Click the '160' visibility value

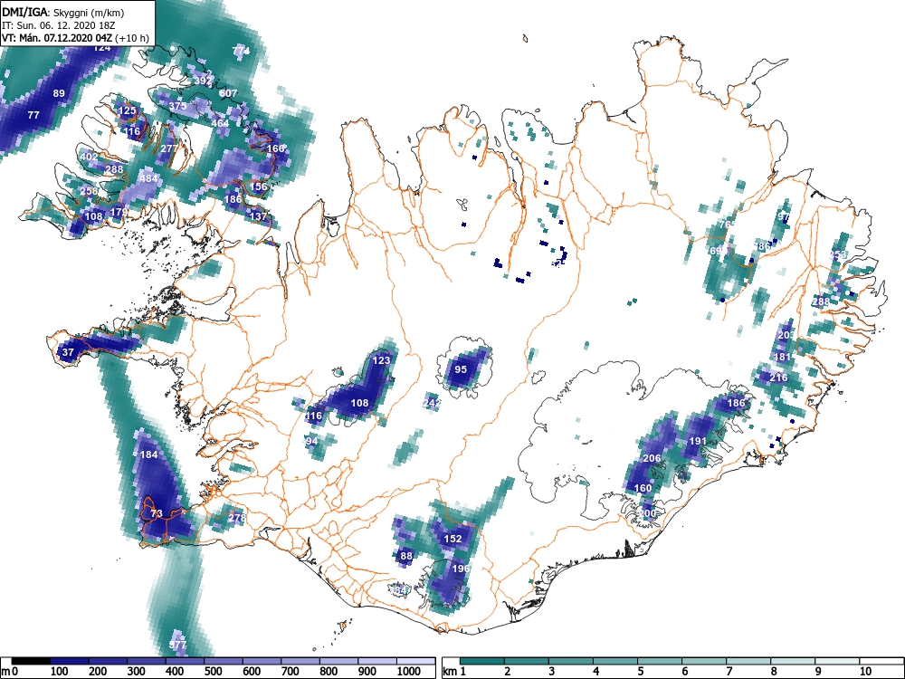click(x=643, y=488)
